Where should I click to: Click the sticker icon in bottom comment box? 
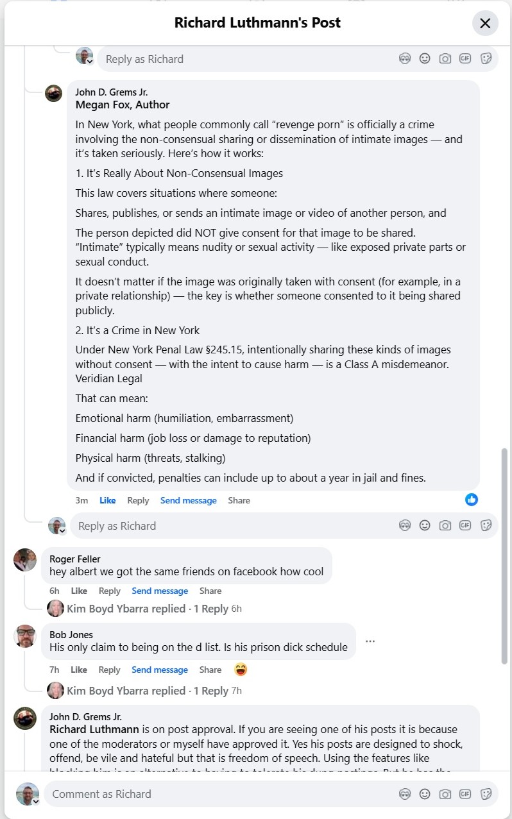point(486,794)
